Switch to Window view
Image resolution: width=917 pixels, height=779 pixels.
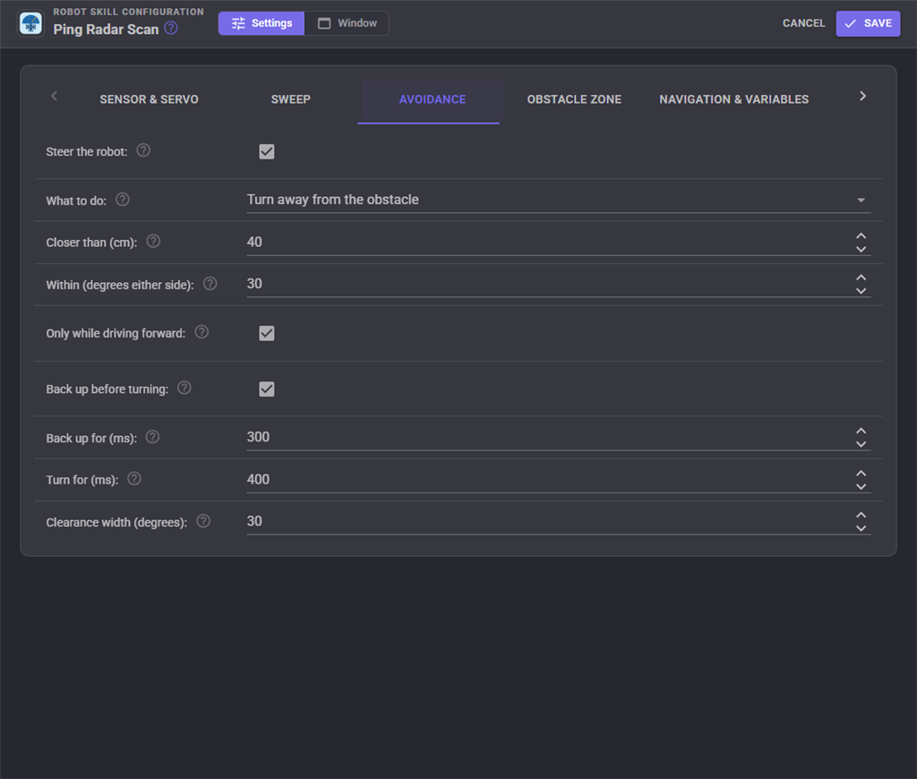(x=347, y=23)
